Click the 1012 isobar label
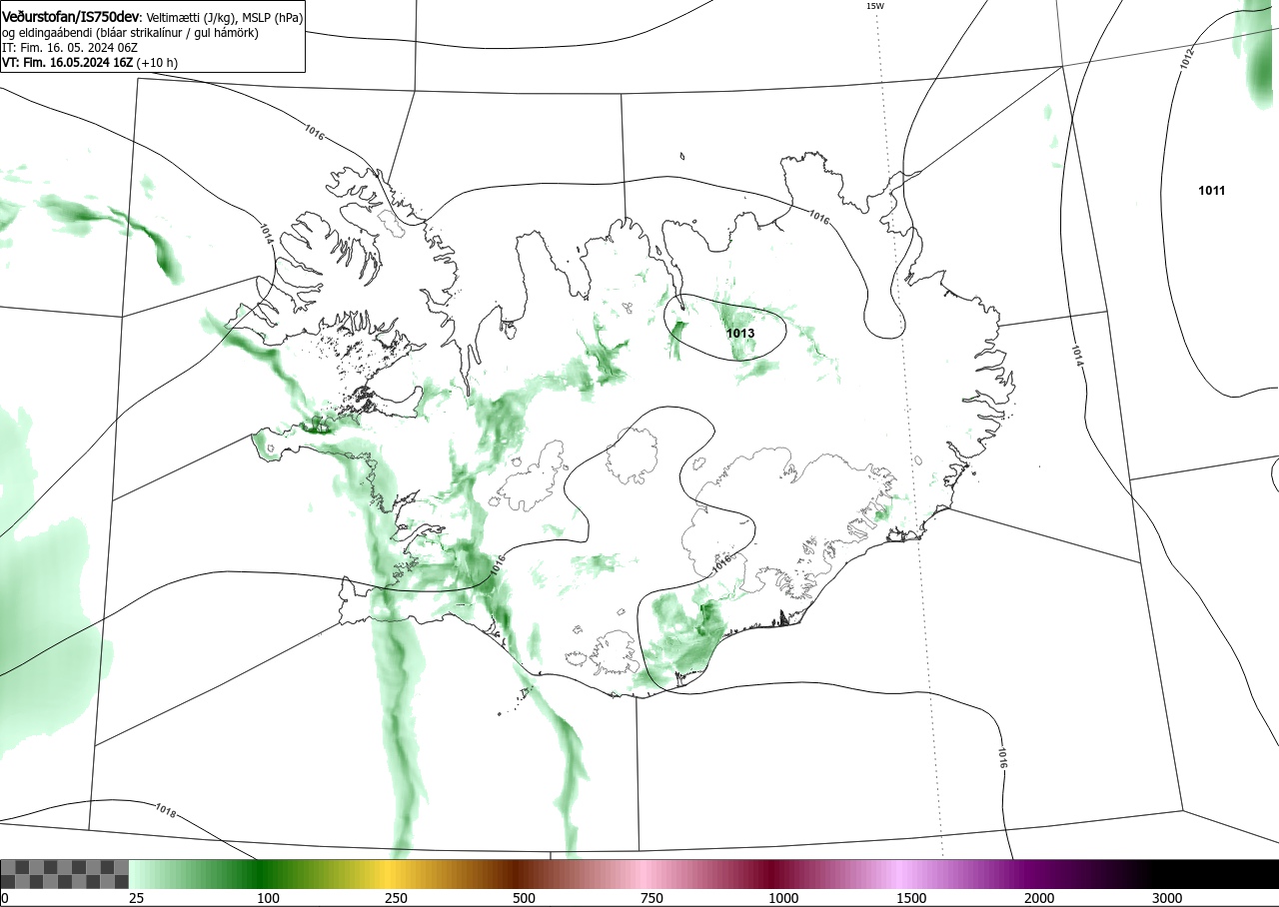This screenshot has height=907, width=1279. click(1186, 58)
